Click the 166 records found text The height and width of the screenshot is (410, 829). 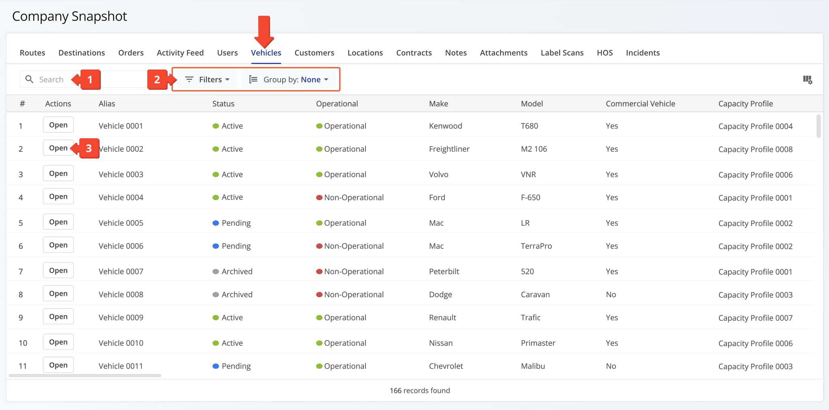tap(420, 391)
